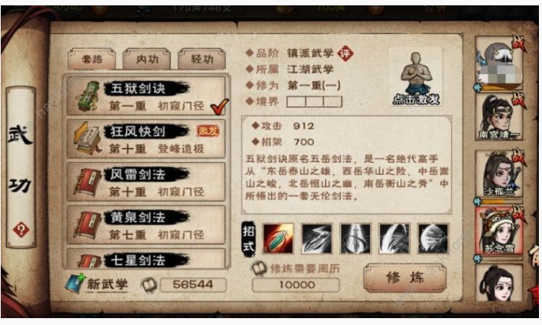This screenshot has height=325, width=542.
Task: Choose the 沙孤兰 character portrait
Action: [x=498, y=173]
